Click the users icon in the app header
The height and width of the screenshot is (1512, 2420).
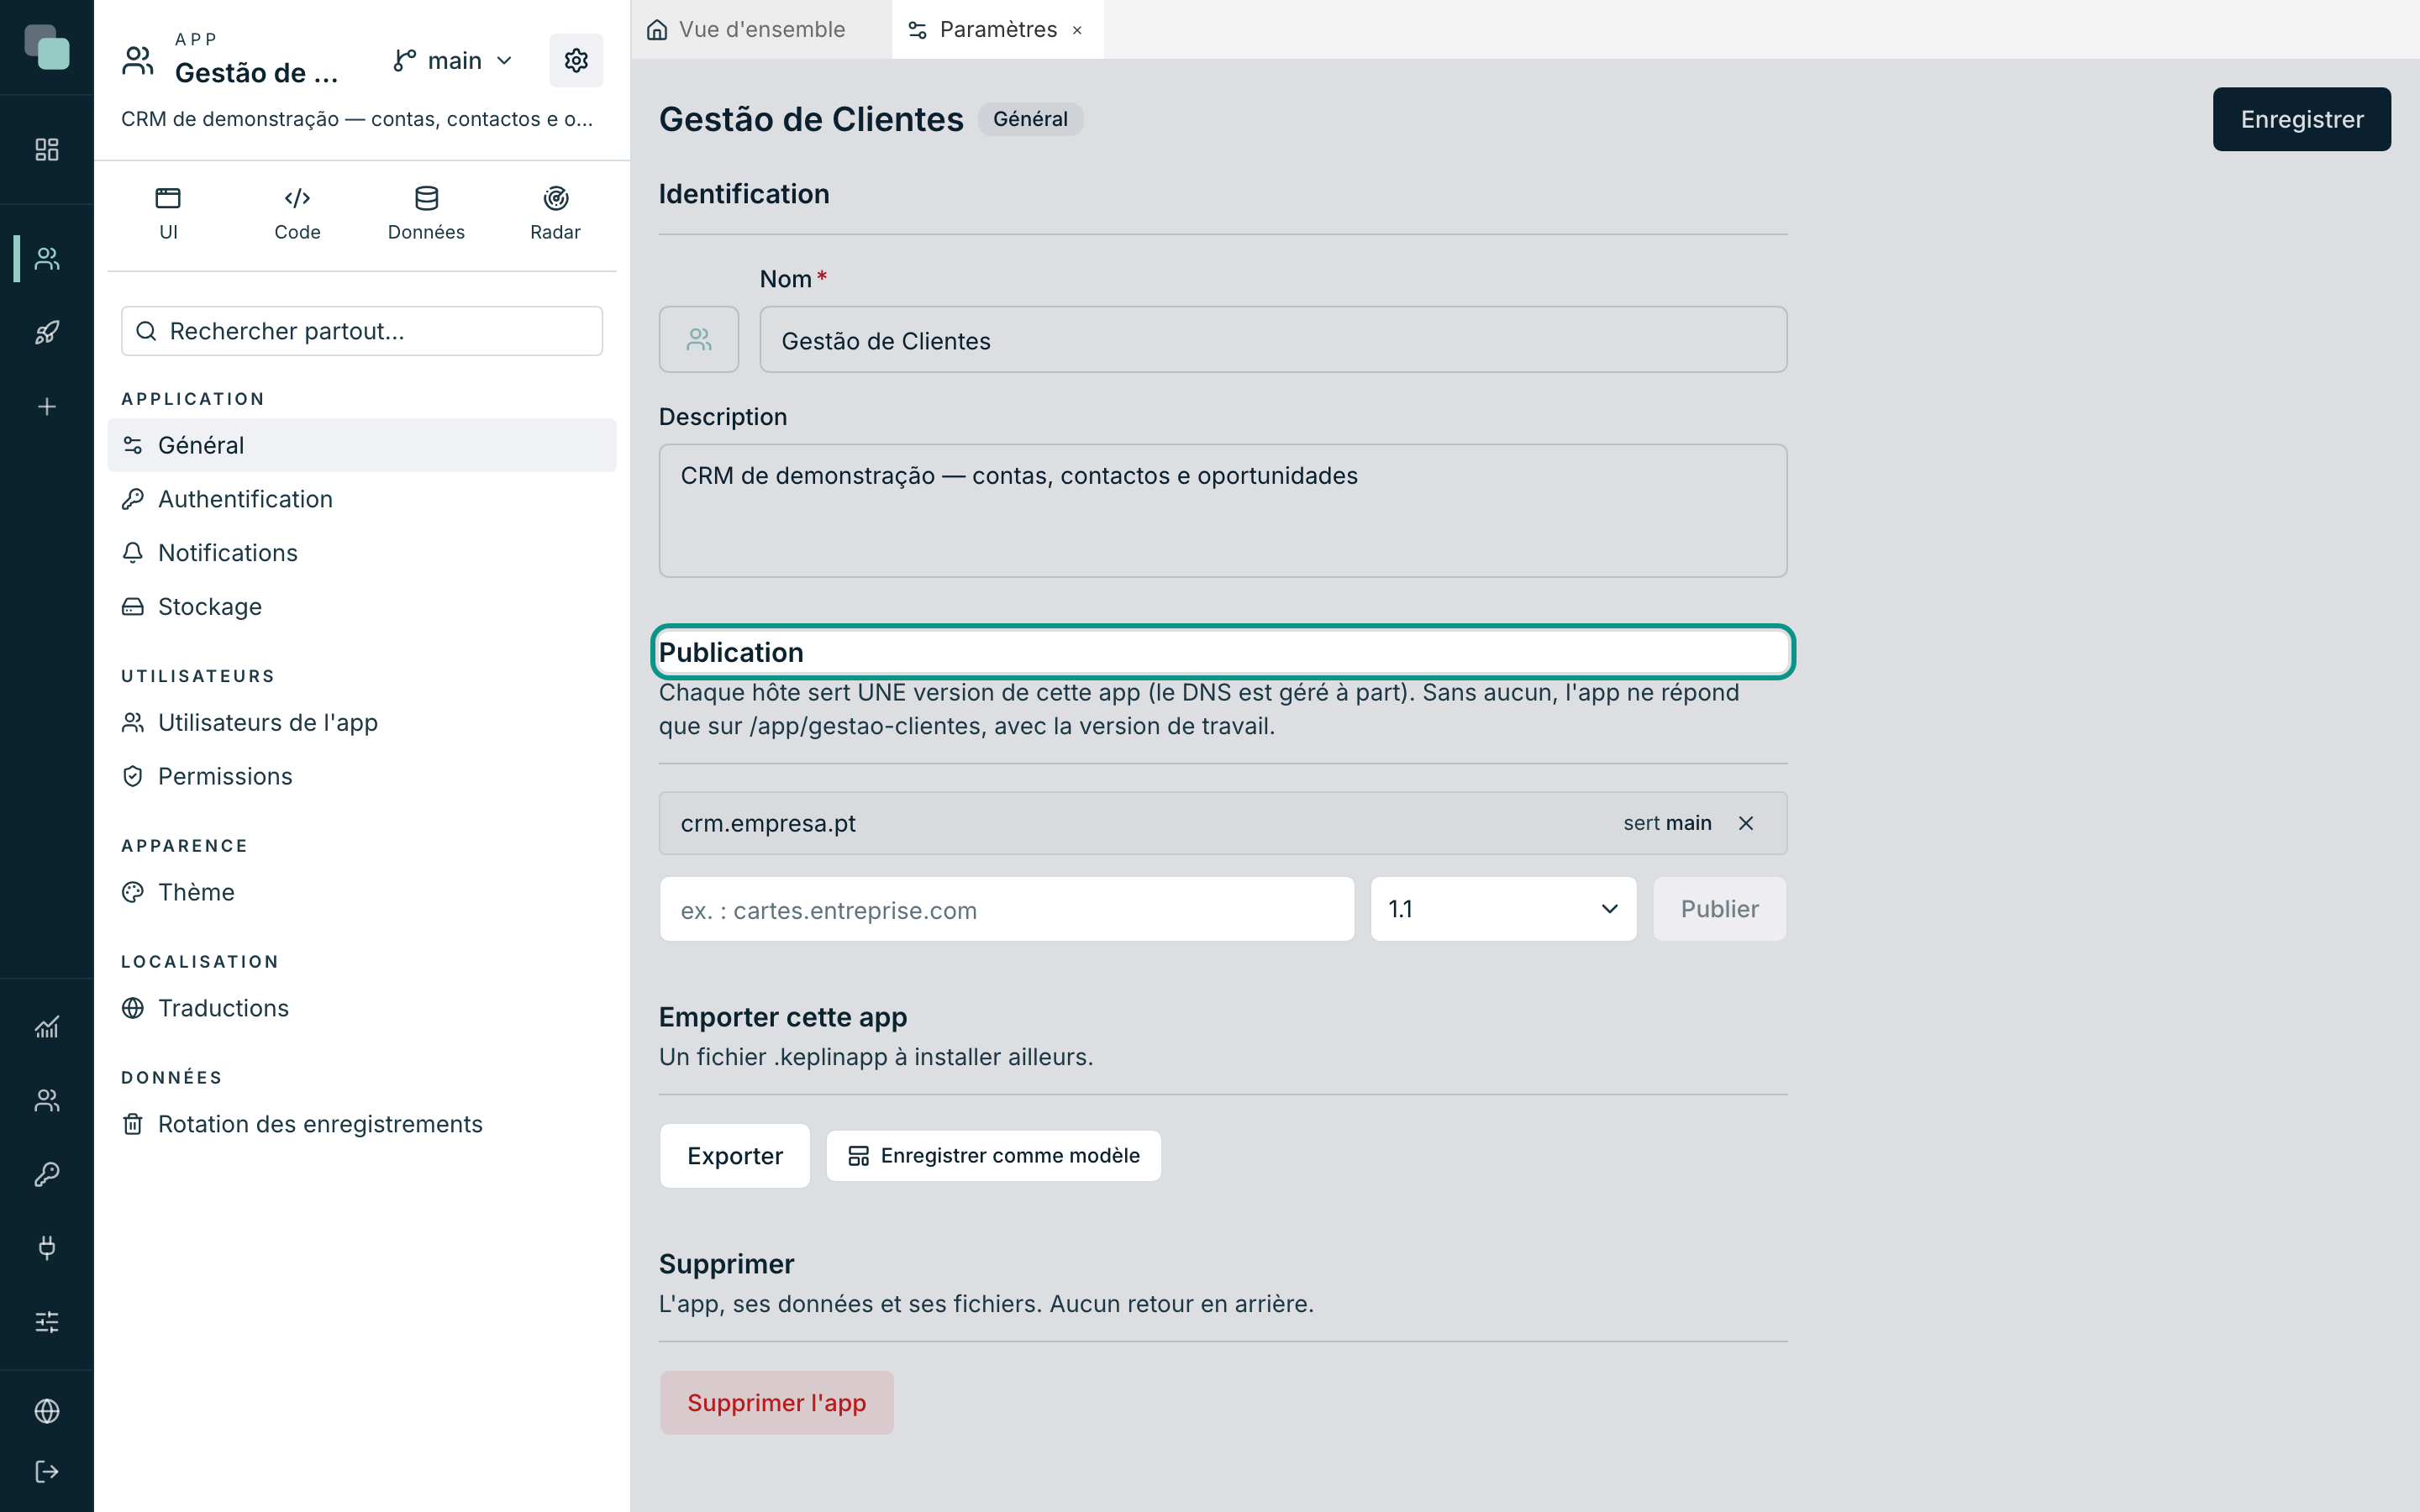pos(138,60)
